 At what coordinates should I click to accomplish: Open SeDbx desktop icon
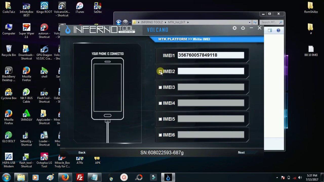pos(98,8)
